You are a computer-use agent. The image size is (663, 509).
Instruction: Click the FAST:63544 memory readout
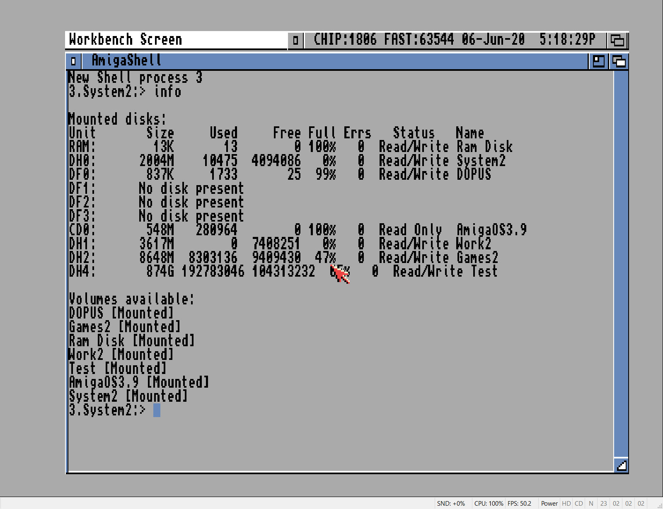419,39
